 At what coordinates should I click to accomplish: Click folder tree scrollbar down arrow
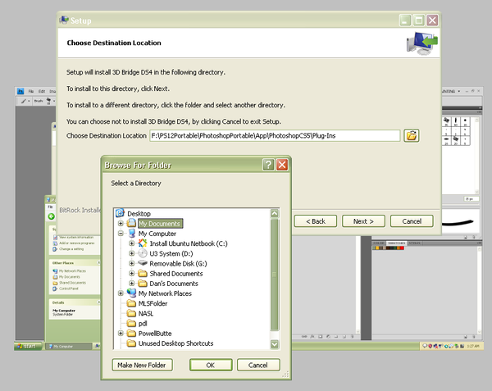(x=275, y=344)
